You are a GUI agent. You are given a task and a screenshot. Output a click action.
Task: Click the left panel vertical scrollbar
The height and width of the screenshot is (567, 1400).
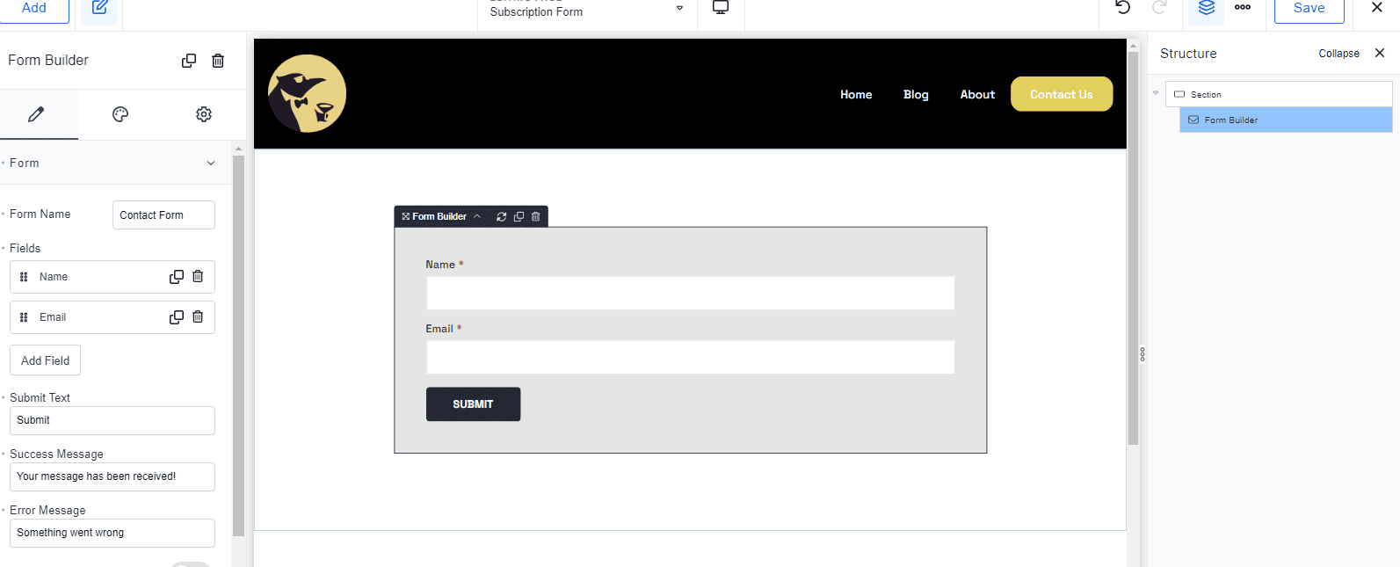(x=238, y=346)
